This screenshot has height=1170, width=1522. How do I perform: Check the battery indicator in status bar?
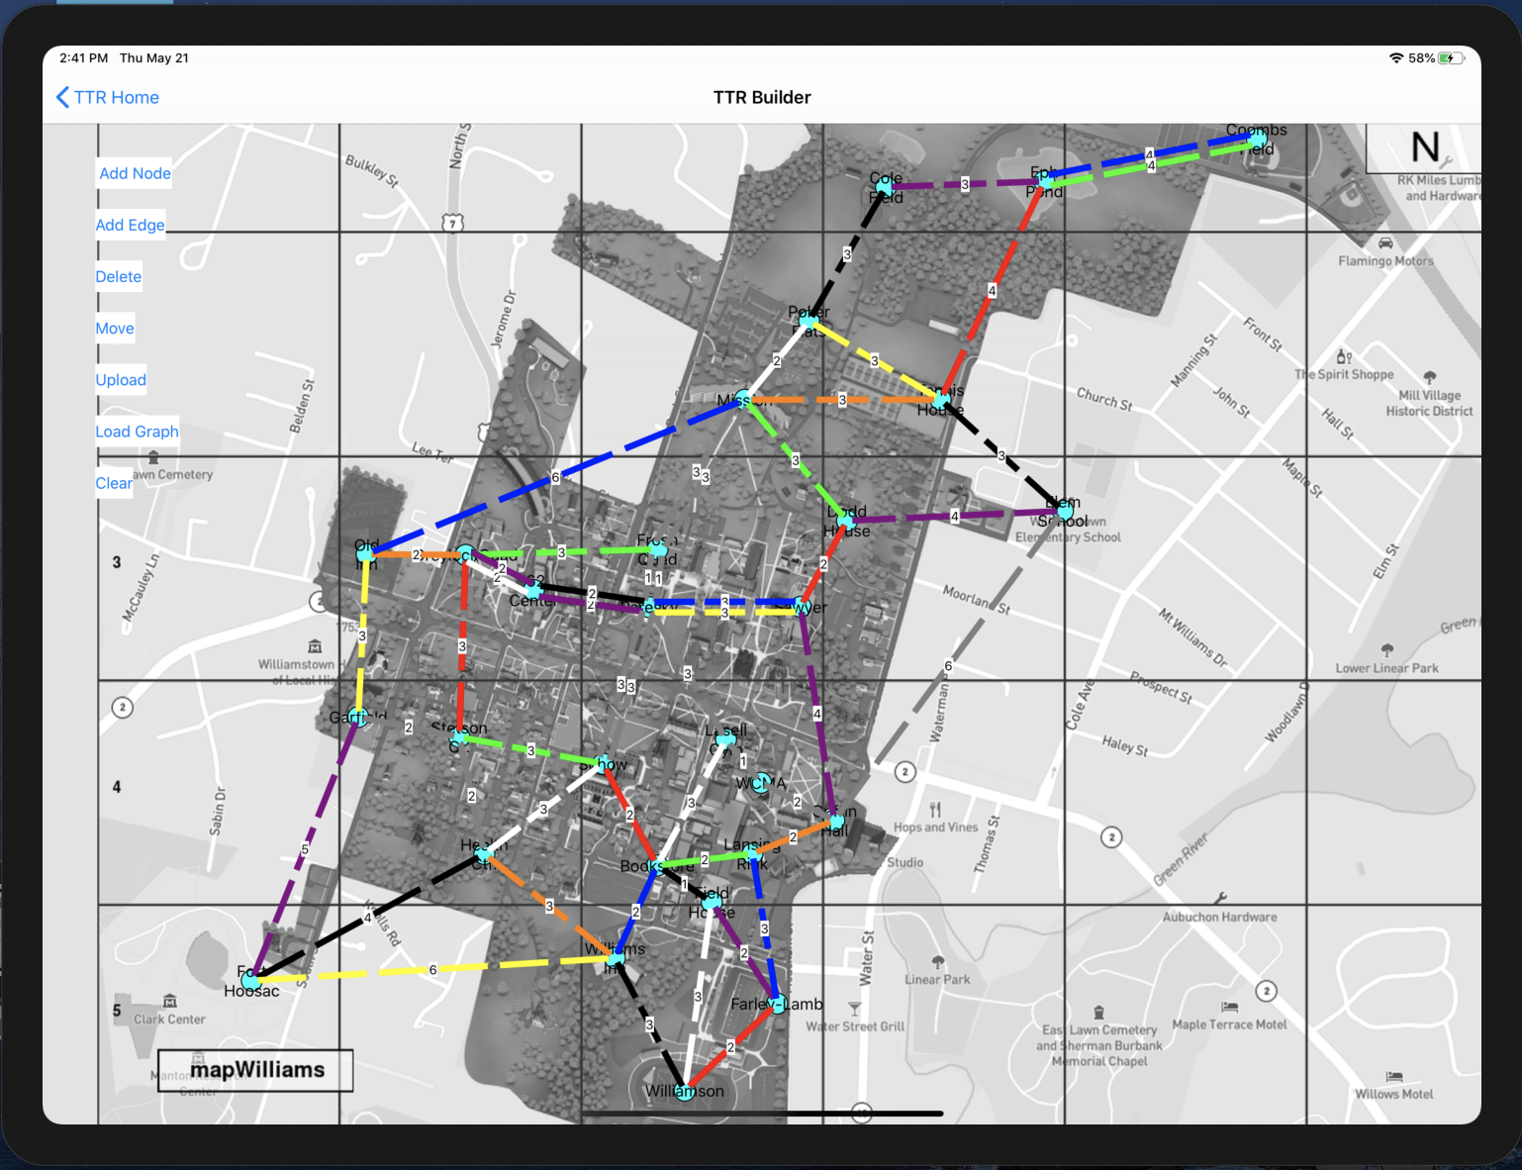coord(1450,58)
